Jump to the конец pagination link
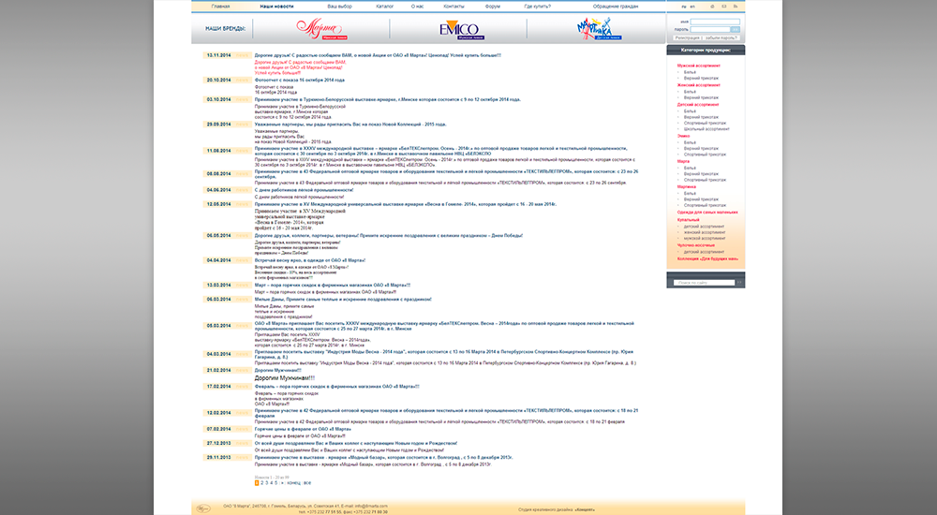The width and height of the screenshot is (937, 515). point(293,482)
